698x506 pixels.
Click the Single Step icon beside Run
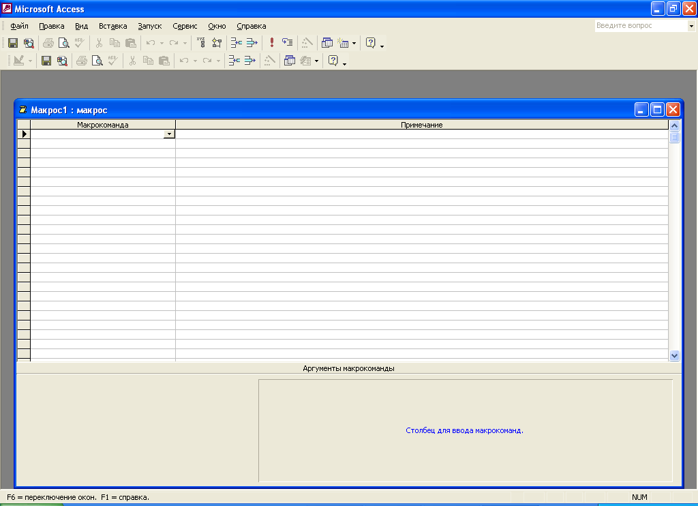tap(288, 43)
